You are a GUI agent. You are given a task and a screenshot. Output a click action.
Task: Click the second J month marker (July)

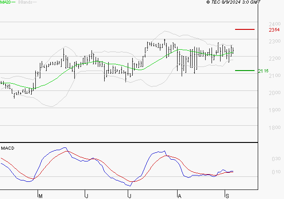tap(130, 196)
